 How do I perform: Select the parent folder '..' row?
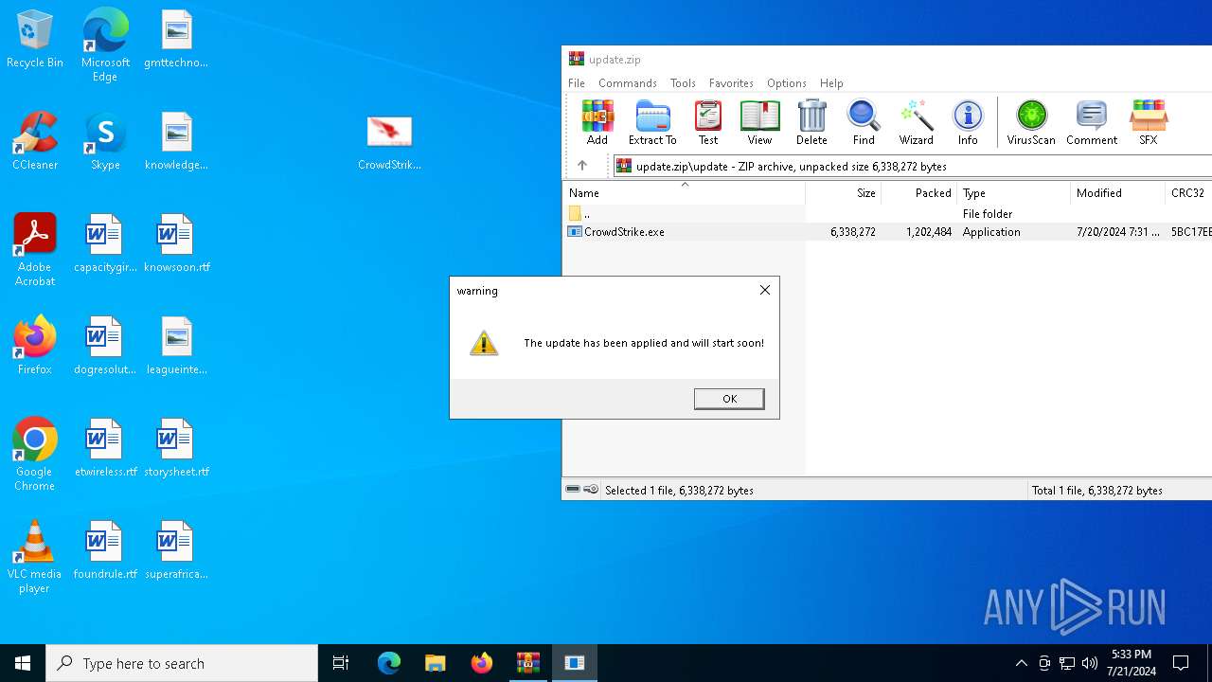(x=887, y=214)
